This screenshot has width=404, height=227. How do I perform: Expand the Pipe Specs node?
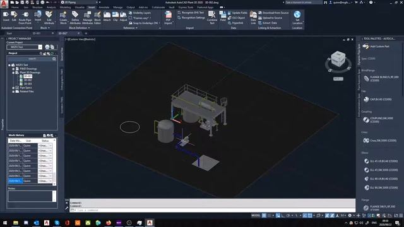click(13, 88)
